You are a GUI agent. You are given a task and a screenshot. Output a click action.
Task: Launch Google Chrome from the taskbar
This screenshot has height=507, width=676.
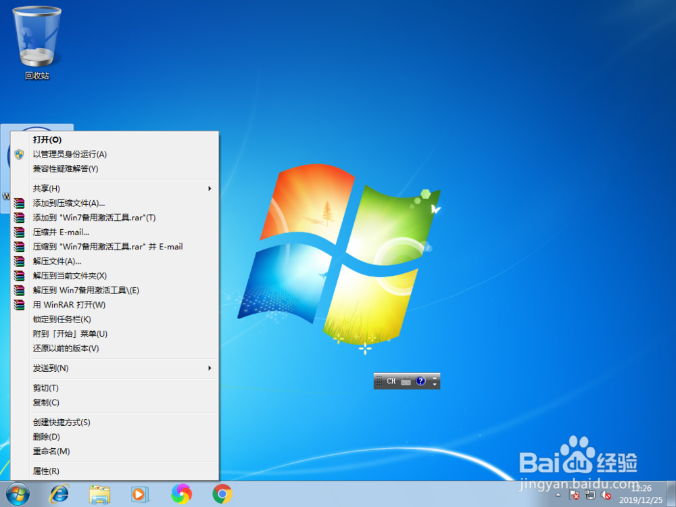[x=222, y=494]
